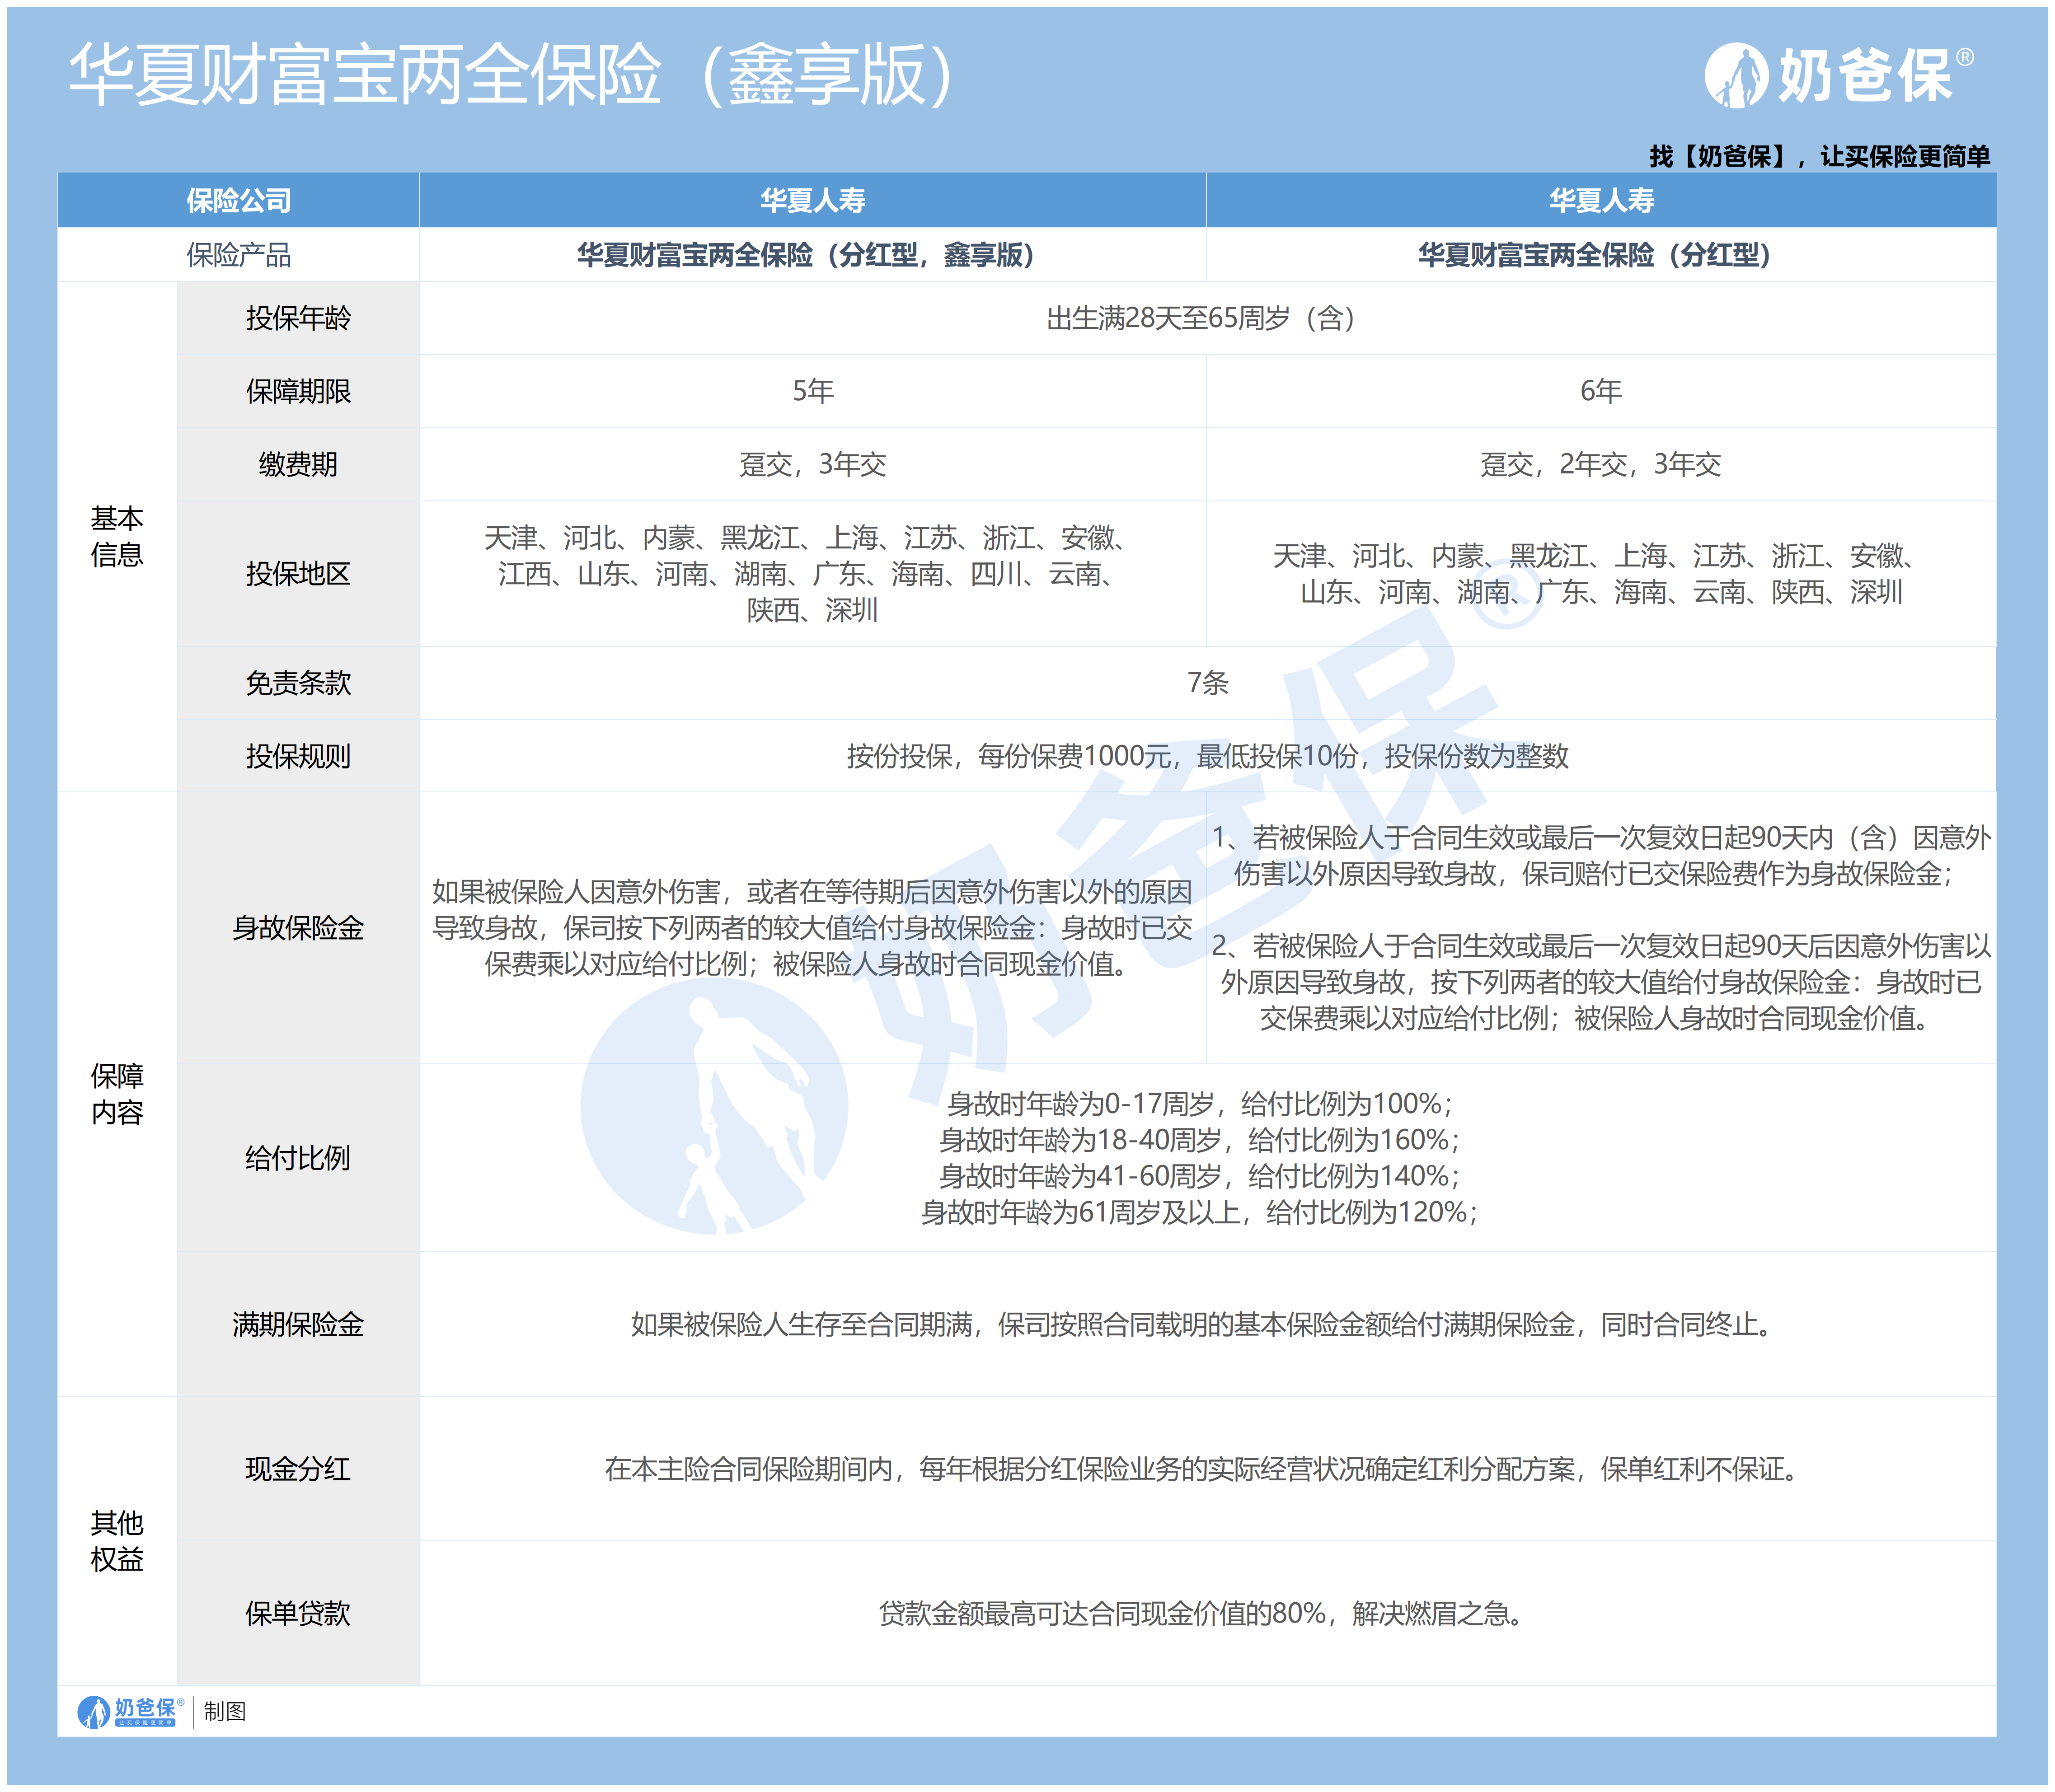Select the title 华夏财富宝两全保险（鑫享版）
This screenshot has height=1792, width=2055.
coord(514,75)
